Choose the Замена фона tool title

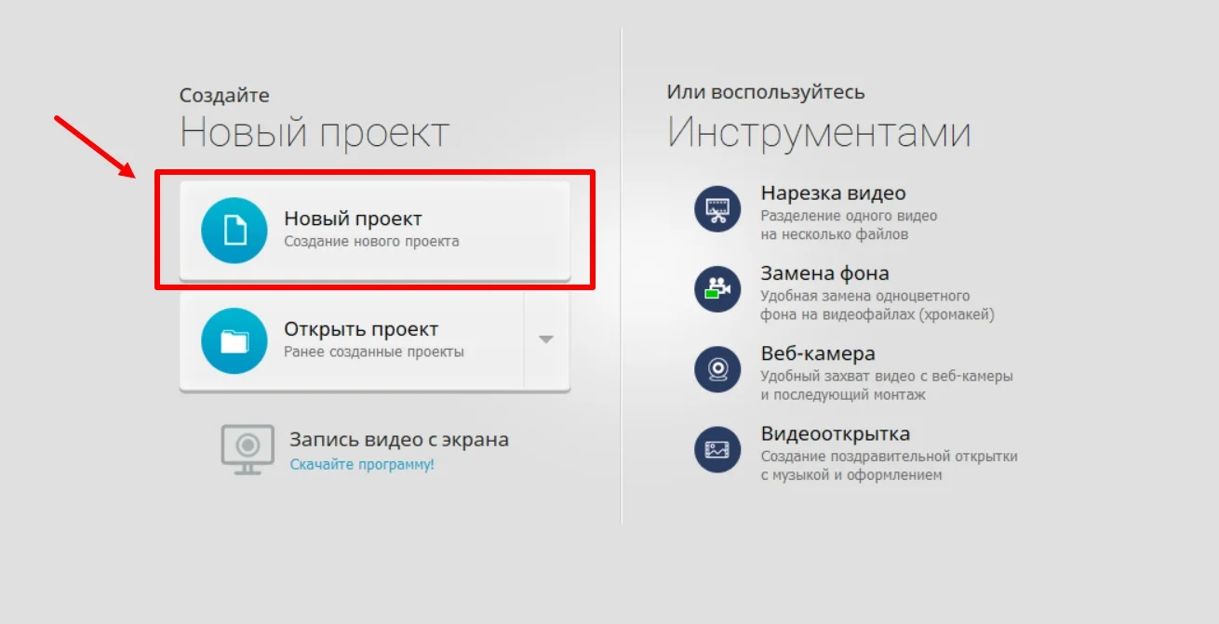click(824, 273)
